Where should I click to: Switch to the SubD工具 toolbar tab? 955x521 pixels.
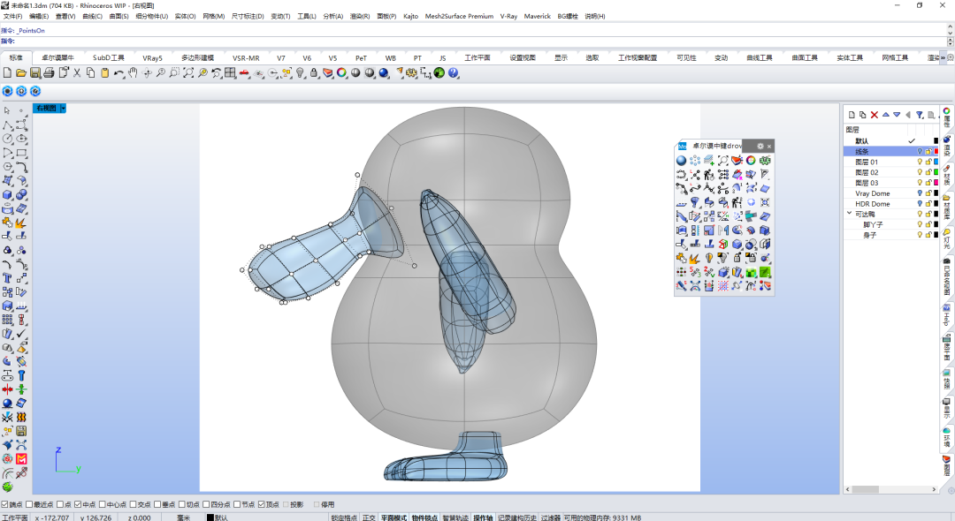point(109,57)
